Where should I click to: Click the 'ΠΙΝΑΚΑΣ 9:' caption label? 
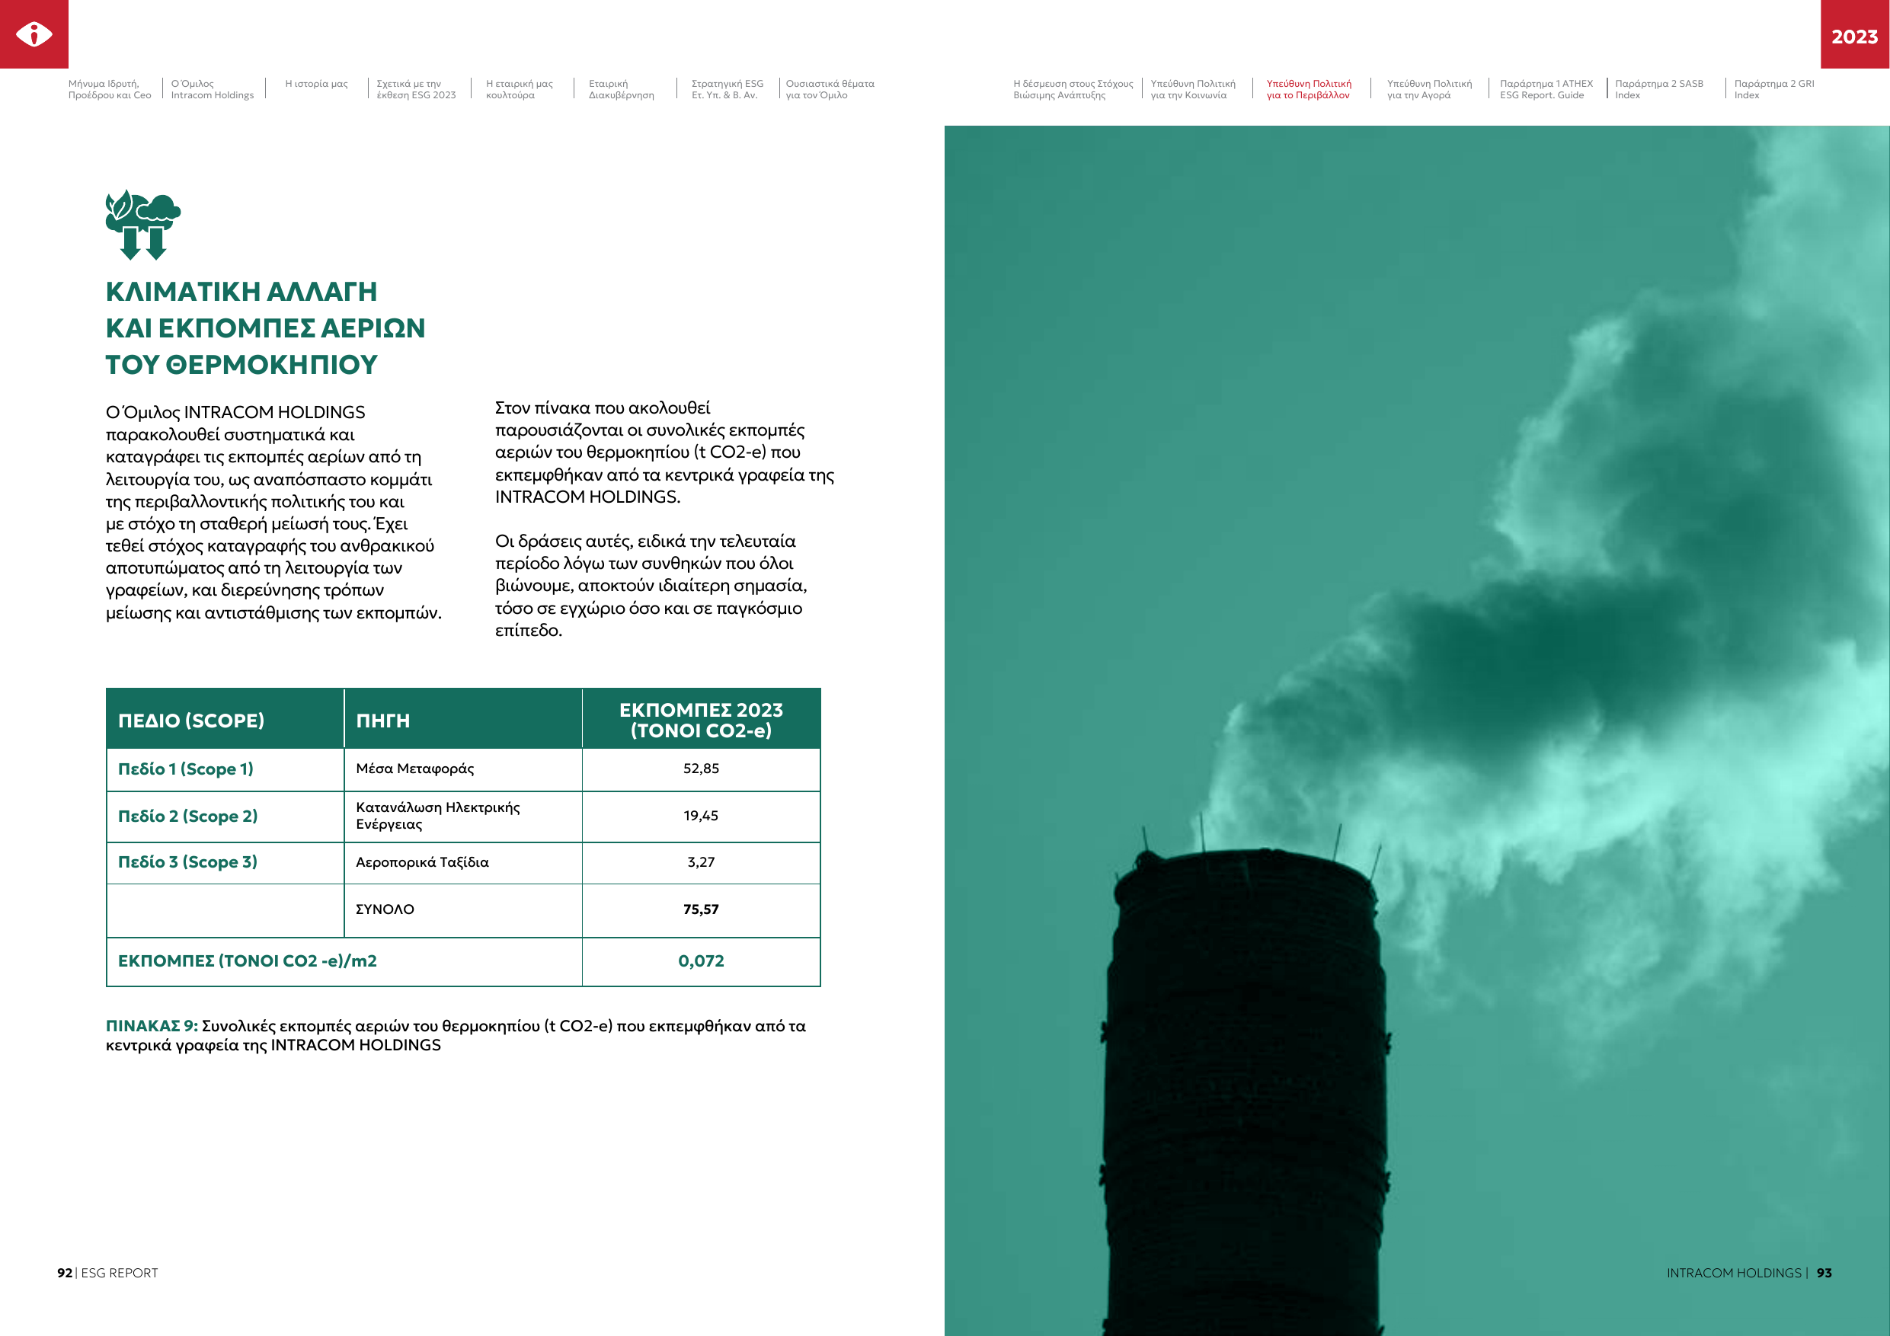[x=152, y=1026]
